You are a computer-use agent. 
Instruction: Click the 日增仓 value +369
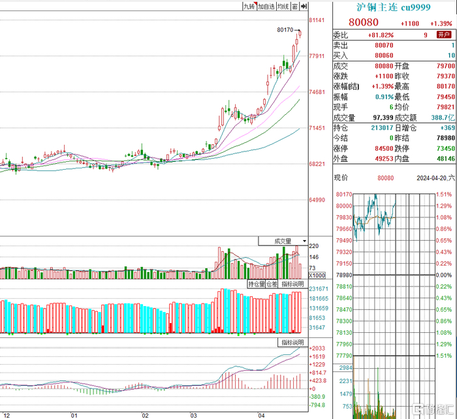[x=448, y=128]
